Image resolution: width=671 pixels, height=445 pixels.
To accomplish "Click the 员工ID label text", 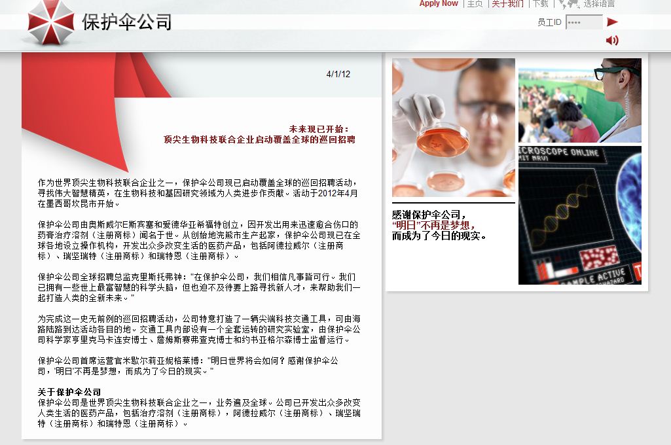I will 549,22.
